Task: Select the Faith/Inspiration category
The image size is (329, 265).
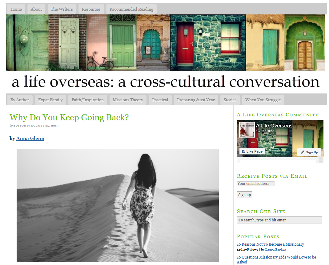Action: [x=87, y=100]
